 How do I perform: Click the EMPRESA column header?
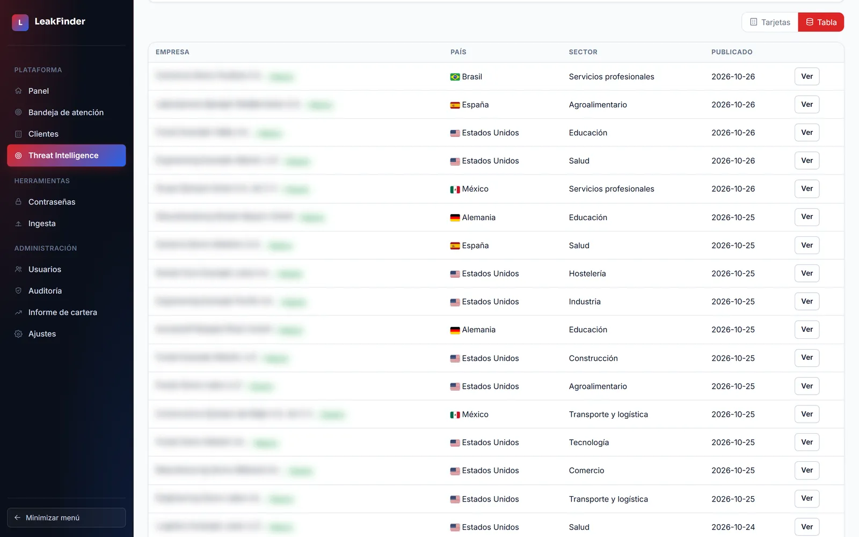point(172,52)
